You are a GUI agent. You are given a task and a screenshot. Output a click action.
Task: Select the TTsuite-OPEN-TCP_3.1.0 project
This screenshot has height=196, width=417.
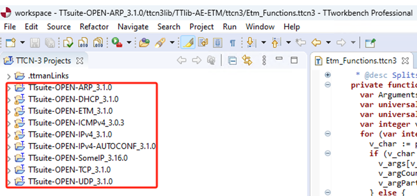click(69, 170)
